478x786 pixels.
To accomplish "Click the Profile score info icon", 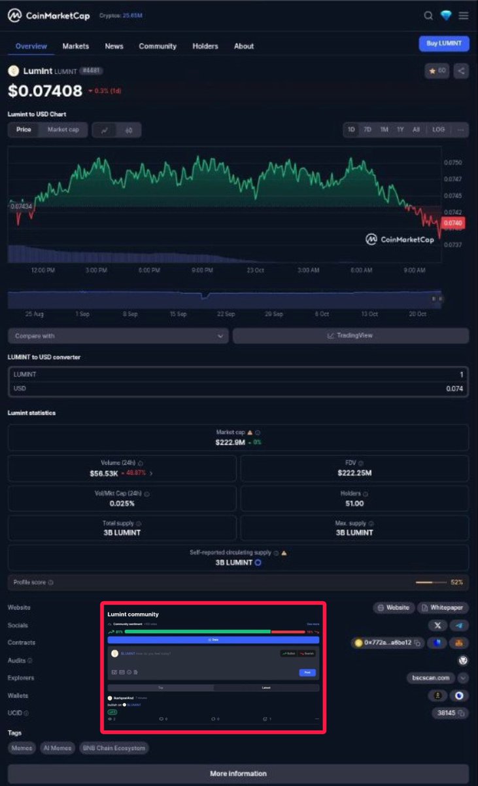I will (51, 582).
